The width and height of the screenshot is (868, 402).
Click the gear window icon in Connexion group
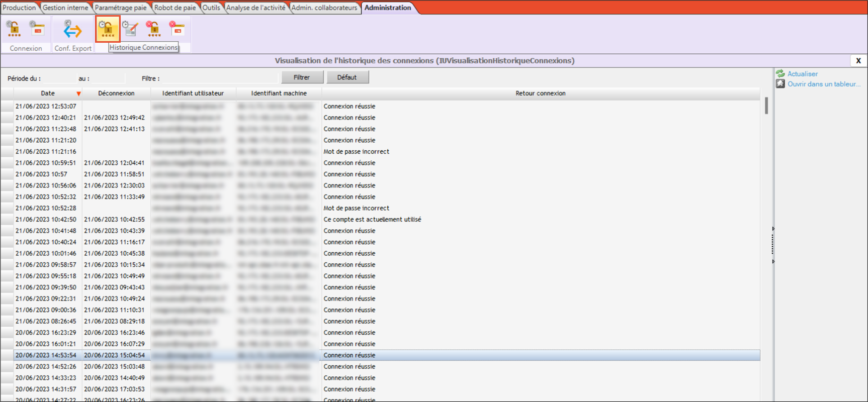37,29
